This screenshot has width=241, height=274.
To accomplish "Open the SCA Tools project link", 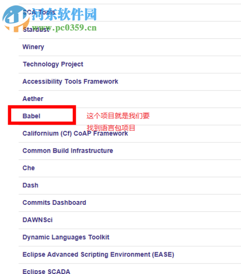I will [39, 13].
